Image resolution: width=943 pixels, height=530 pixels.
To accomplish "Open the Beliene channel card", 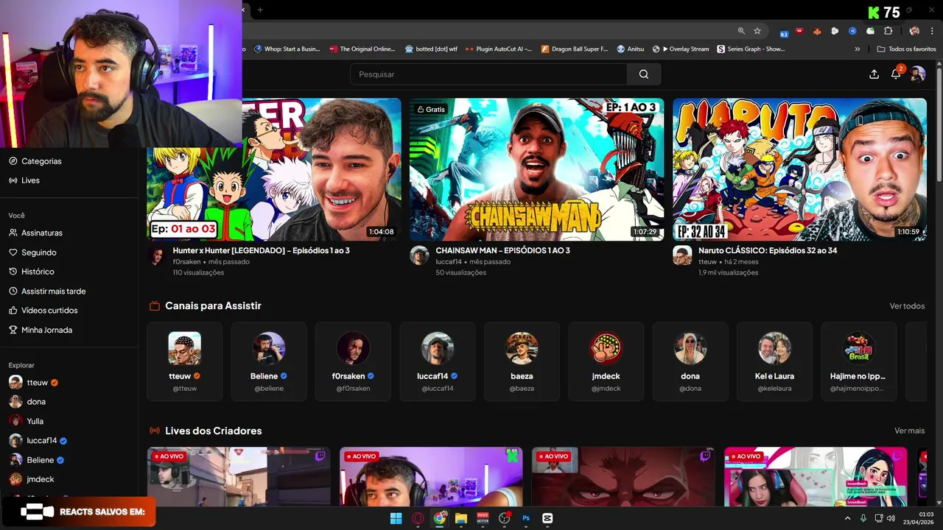I will pos(269,361).
